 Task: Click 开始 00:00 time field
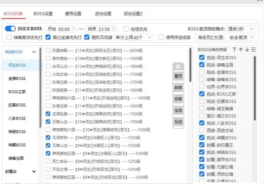click(61, 29)
